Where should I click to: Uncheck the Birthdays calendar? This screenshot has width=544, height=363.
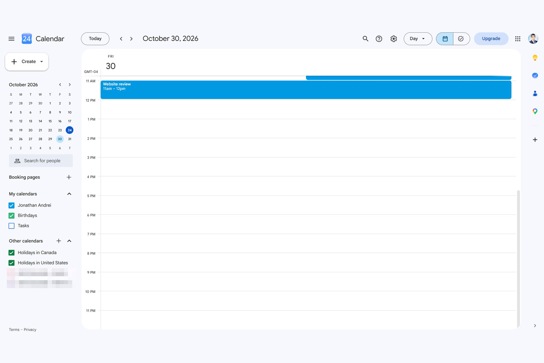[12, 216]
